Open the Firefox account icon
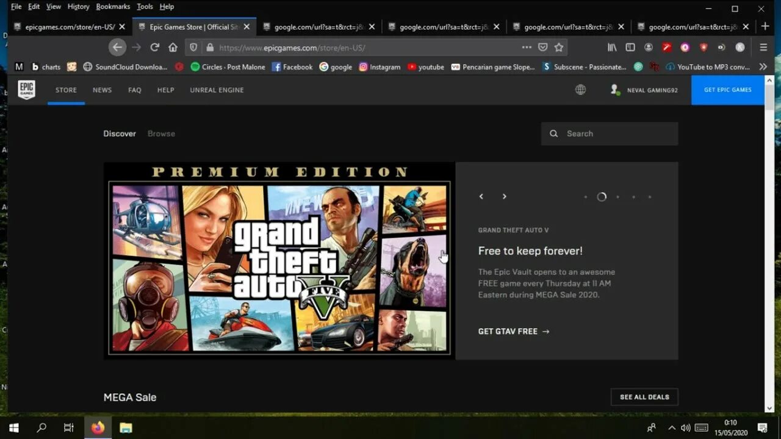The width and height of the screenshot is (781, 439). (649, 47)
